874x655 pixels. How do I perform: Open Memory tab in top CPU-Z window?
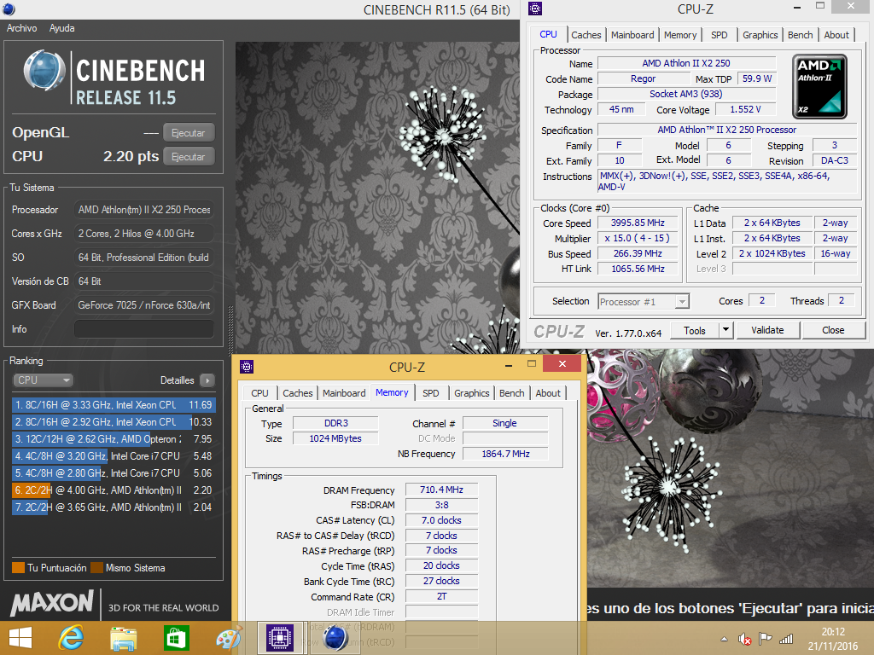click(x=680, y=34)
